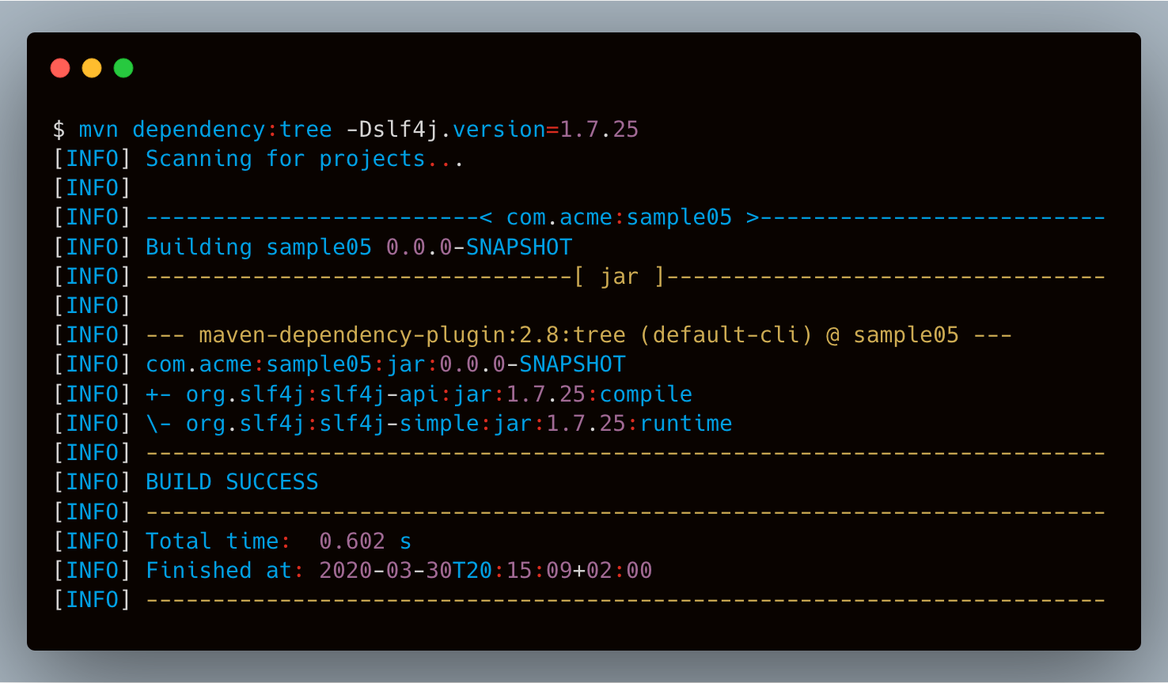This screenshot has width=1168, height=683.
Task: Click the red close window button
Action: click(x=60, y=68)
